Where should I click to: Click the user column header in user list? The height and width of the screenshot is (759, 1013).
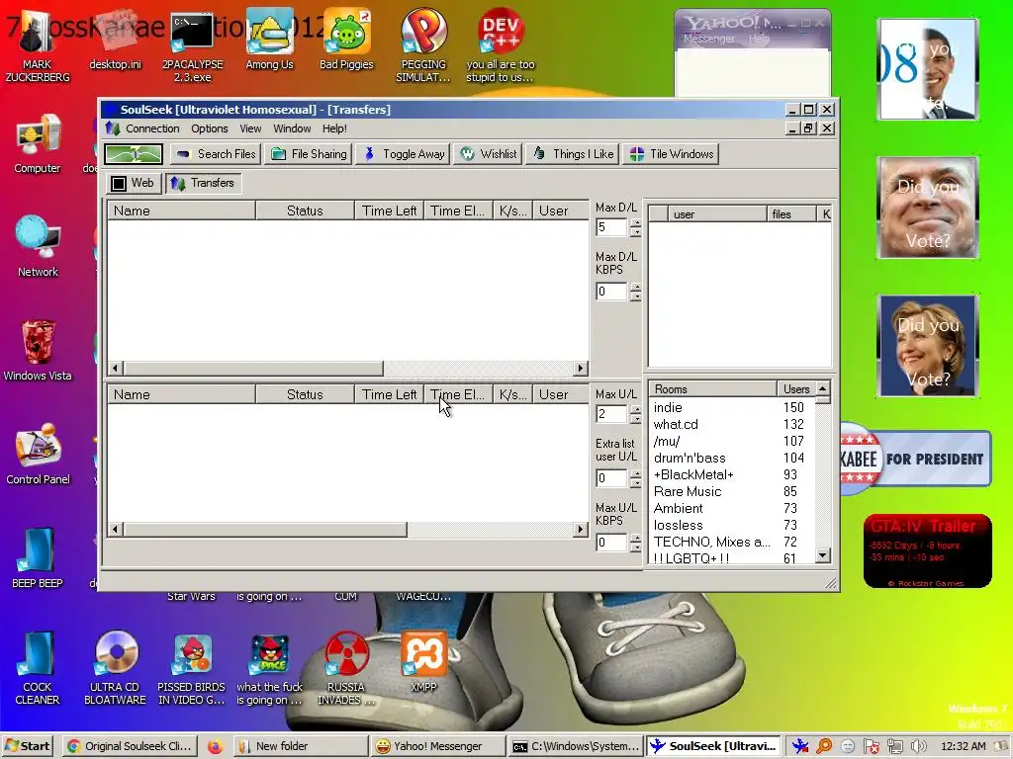[x=717, y=214]
